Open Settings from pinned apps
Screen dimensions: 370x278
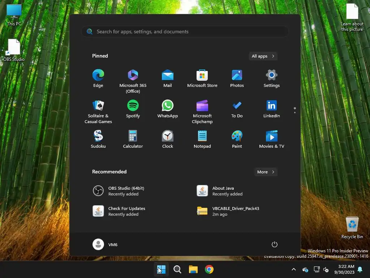click(272, 79)
